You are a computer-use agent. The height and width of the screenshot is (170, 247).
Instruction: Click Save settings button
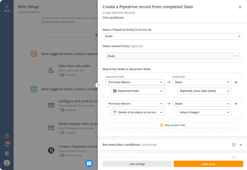coord(137,164)
